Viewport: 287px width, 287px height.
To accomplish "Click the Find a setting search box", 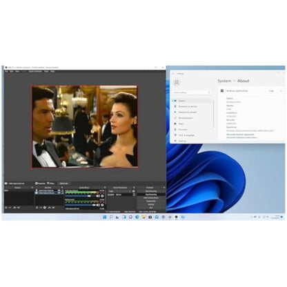I will click(192, 92).
